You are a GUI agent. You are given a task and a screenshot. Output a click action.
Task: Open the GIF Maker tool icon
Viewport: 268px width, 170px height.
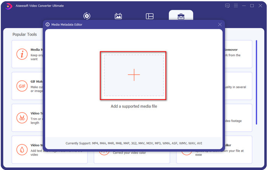pos(22,85)
